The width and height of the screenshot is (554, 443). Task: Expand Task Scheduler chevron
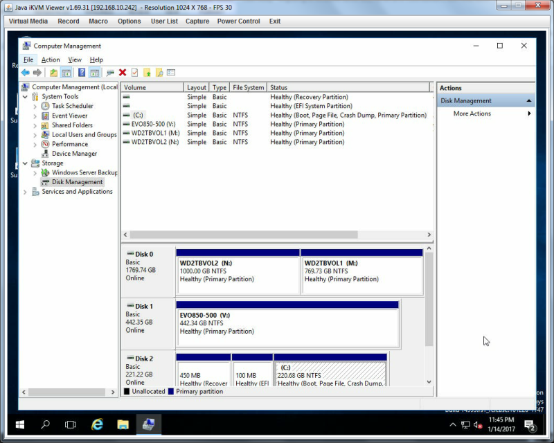(35, 106)
